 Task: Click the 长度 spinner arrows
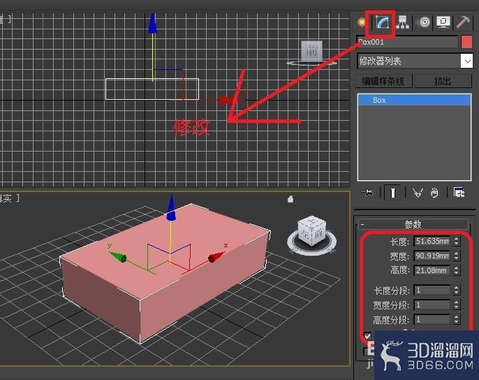click(457, 241)
